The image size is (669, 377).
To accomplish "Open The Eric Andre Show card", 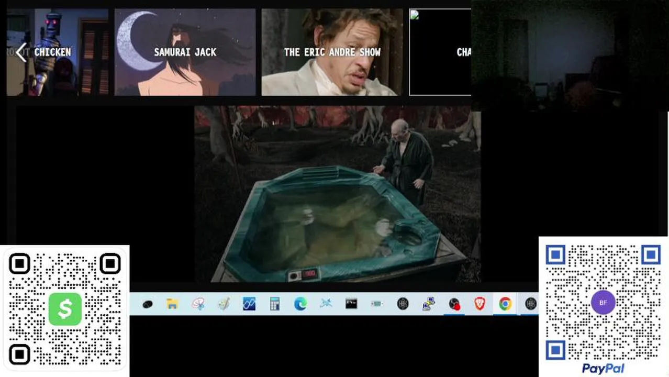I will coord(332,52).
